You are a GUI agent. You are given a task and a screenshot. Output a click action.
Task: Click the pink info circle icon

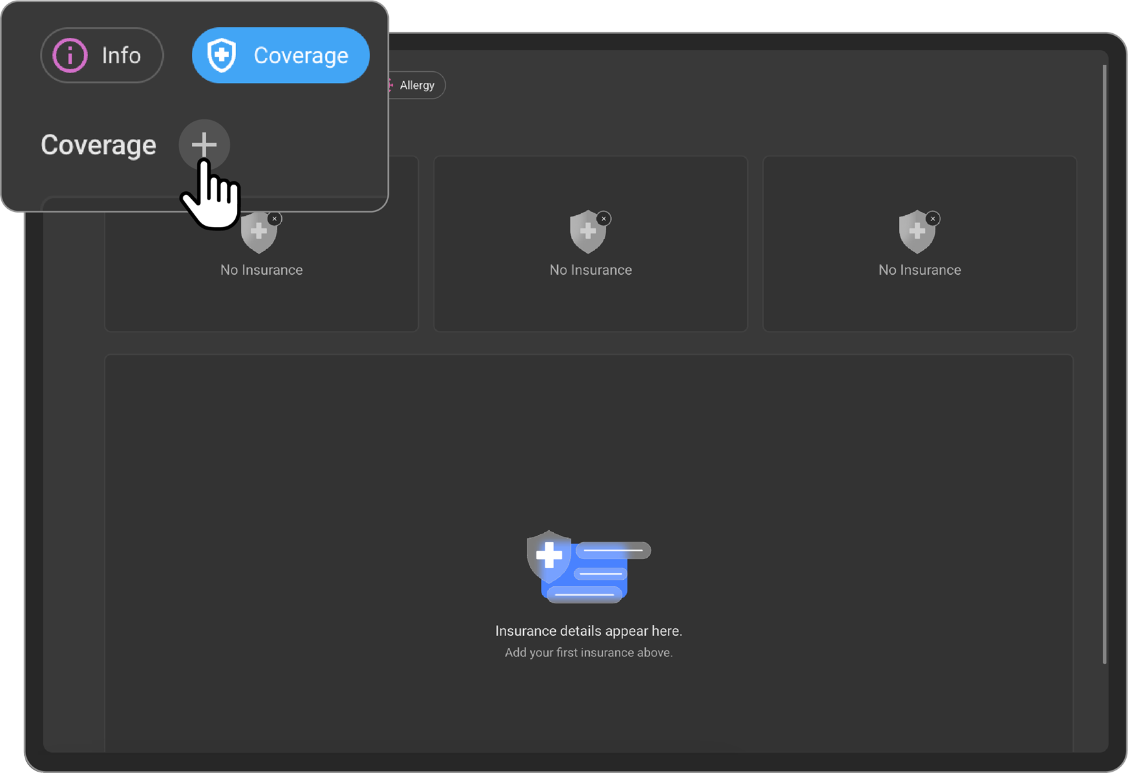click(70, 55)
